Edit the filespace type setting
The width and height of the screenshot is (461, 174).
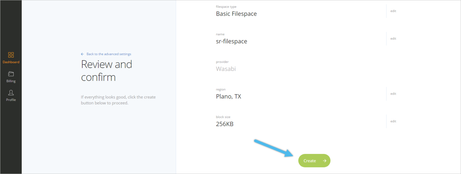[393, 11]
